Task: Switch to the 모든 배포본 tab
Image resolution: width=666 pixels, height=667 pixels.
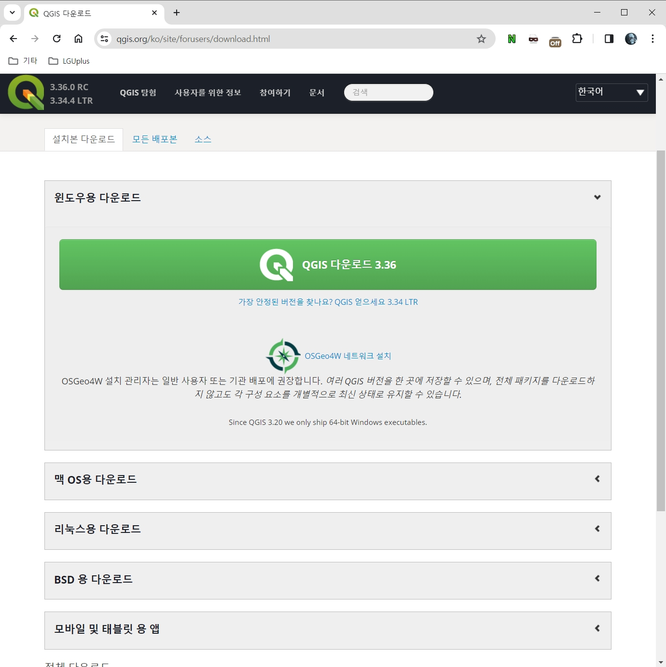Action: [154, 139]
